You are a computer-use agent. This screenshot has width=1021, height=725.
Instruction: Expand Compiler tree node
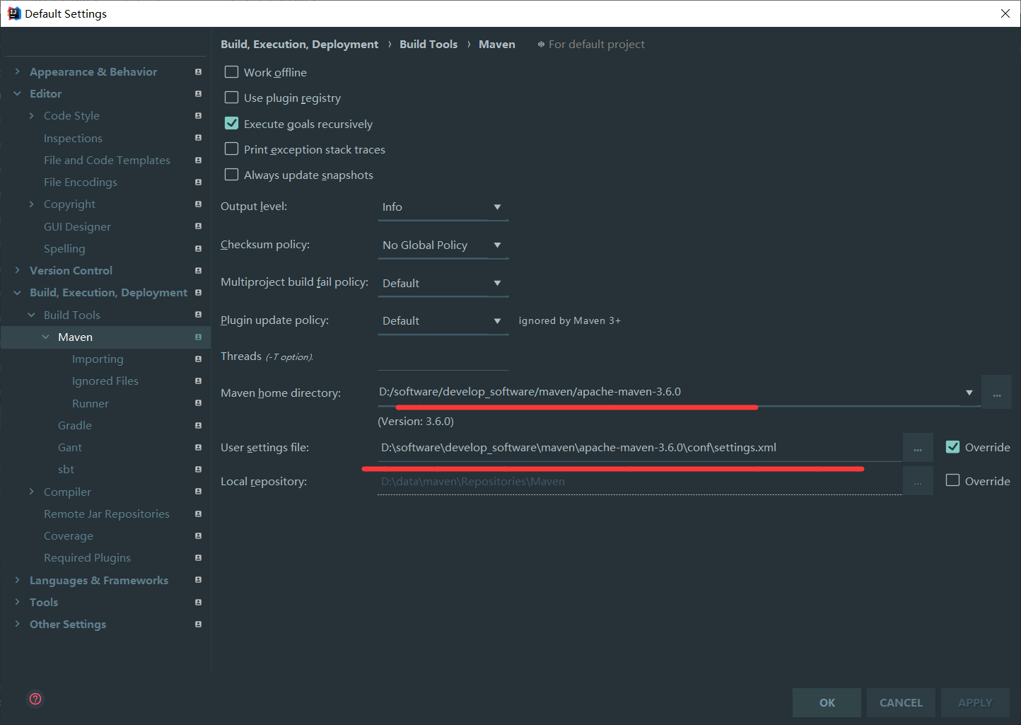point(32,492)
